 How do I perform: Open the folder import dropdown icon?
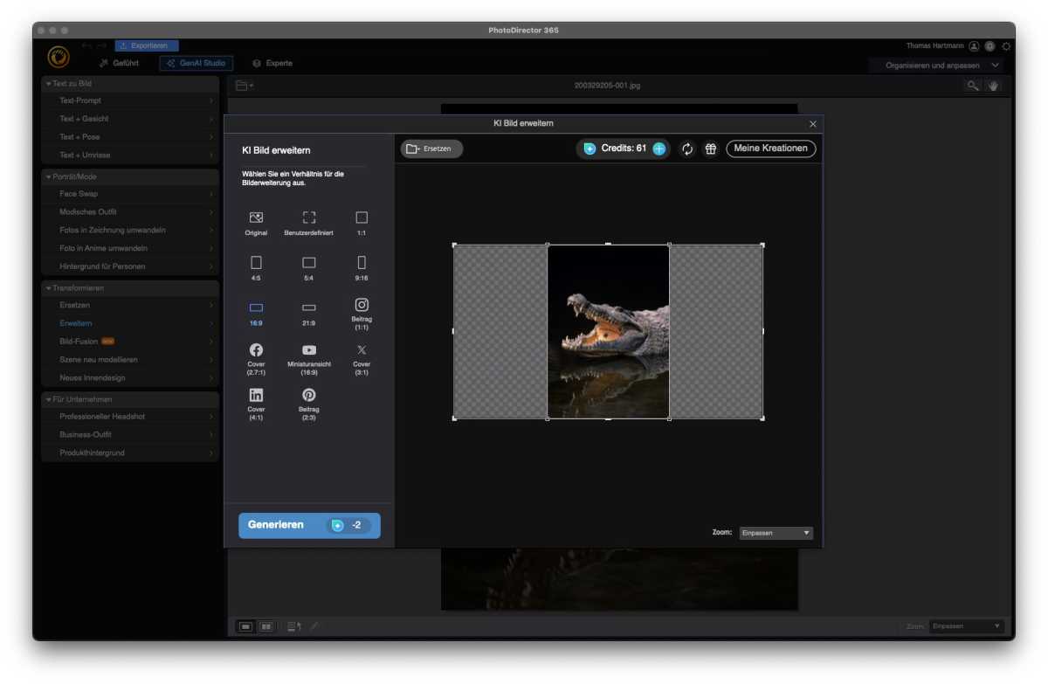point(245,86)
